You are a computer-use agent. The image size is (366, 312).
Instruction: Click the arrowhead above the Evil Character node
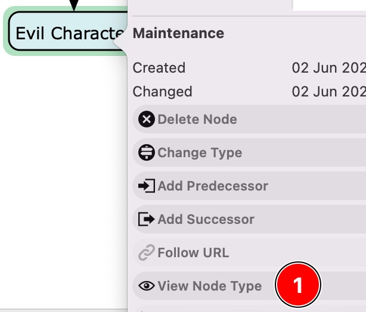[74, 5]
